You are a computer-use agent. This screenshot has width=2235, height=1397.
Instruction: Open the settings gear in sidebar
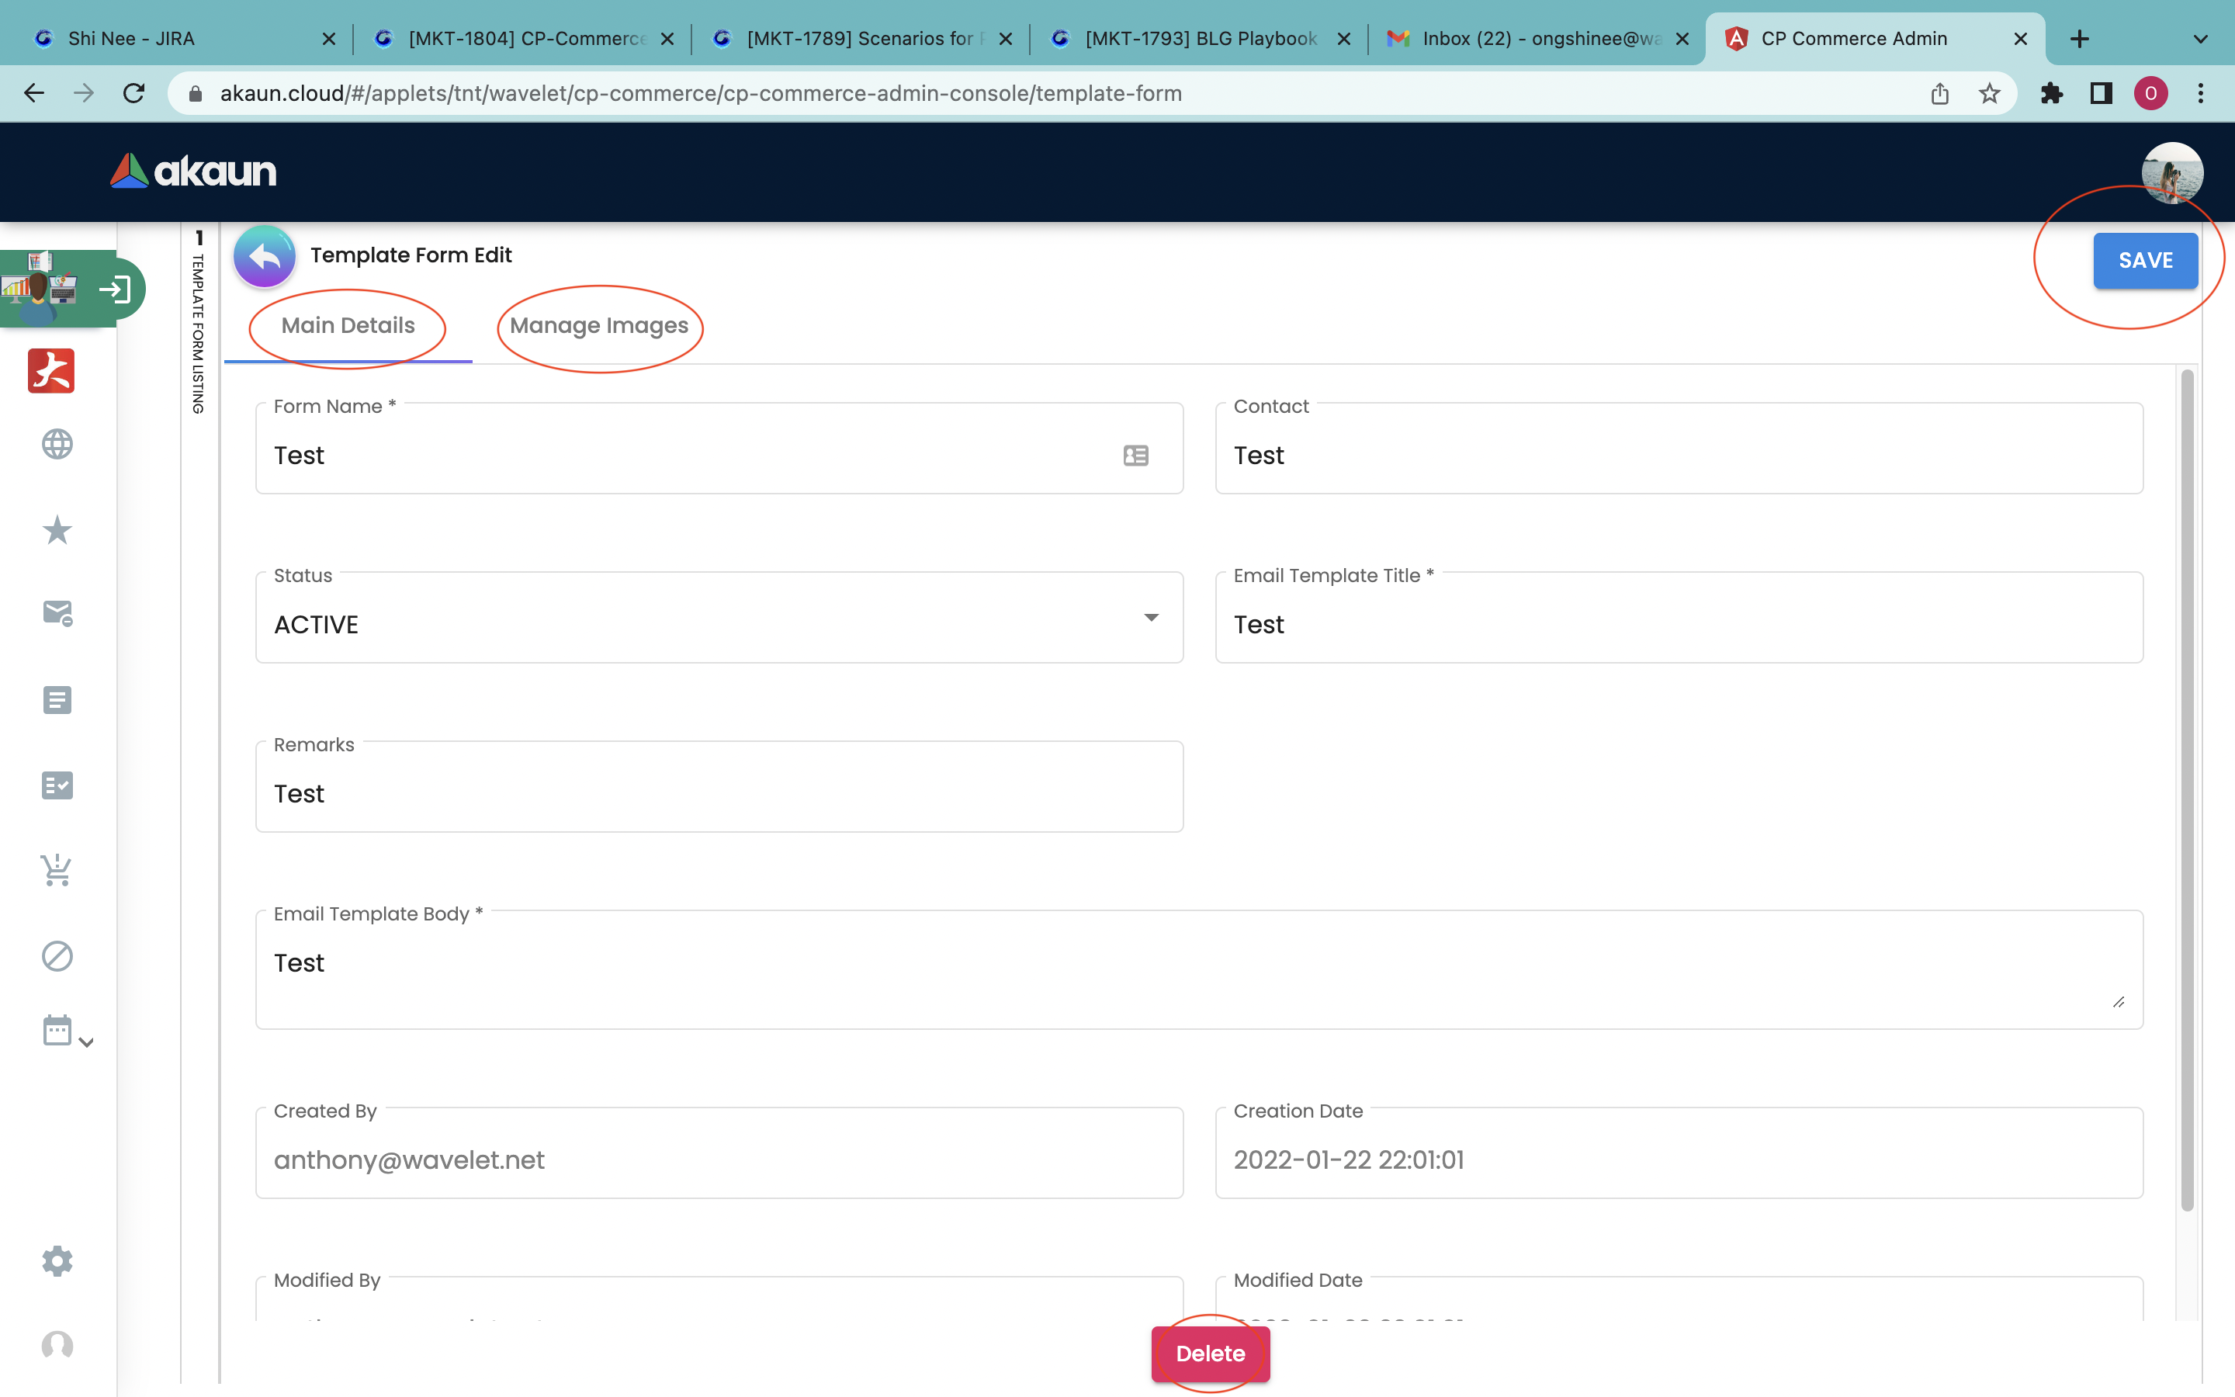57,1260
